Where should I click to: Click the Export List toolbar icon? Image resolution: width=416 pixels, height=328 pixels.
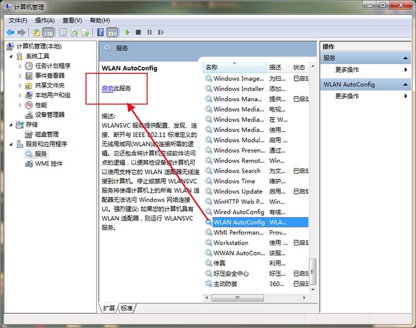(x=85, y=32)
